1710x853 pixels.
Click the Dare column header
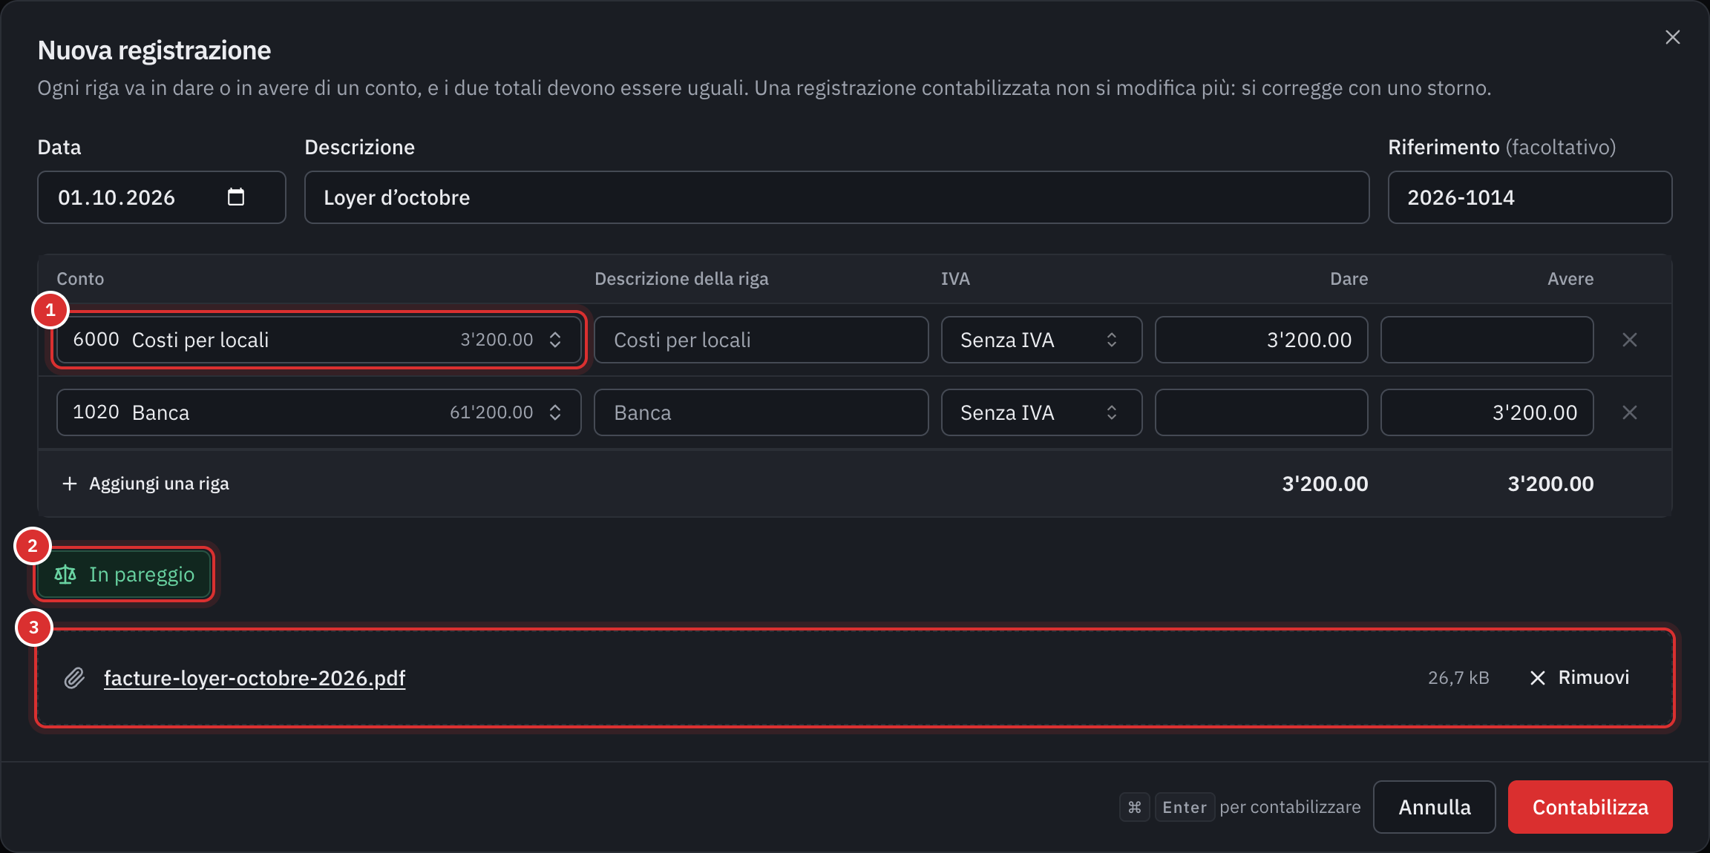click(x=1349, y=279)
